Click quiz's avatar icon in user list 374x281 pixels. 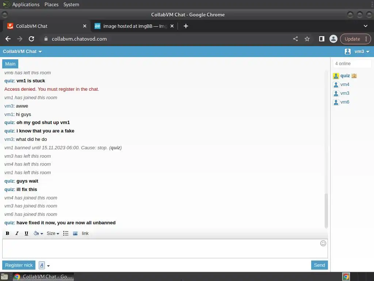coord(336,76)
